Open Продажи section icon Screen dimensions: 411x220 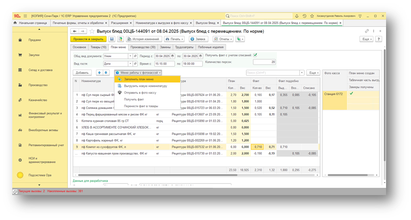(20, 40)
